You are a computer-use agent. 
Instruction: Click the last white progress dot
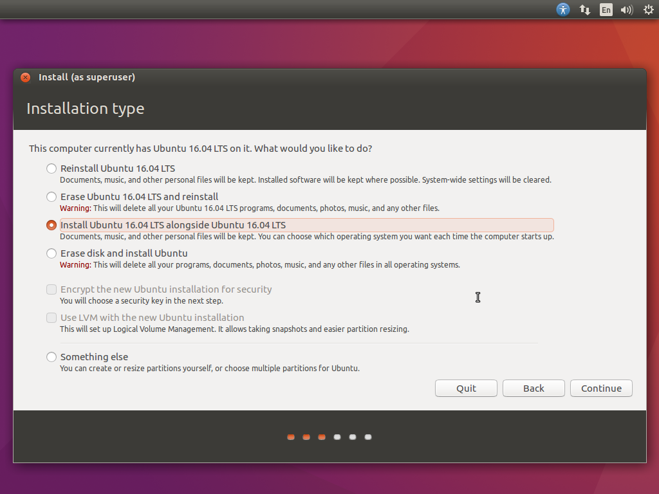click(368, 437)
